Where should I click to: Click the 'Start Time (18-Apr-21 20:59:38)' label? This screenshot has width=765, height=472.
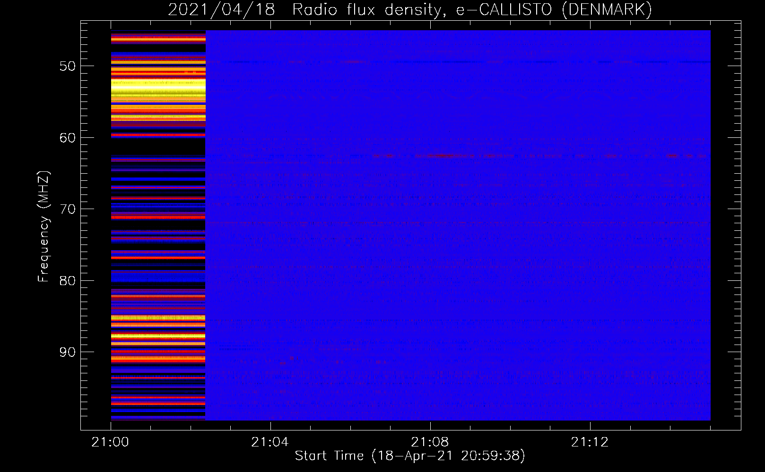(410, 456)
